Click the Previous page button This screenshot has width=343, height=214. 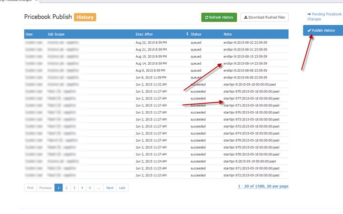(45, 188)
